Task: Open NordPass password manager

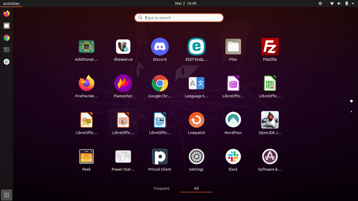Action: coord(233,120)
